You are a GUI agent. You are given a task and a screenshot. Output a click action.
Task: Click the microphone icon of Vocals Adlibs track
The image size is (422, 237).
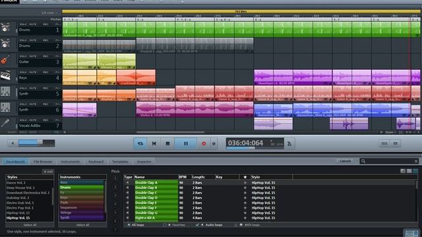pyautogui.click(x=5, y=123)
